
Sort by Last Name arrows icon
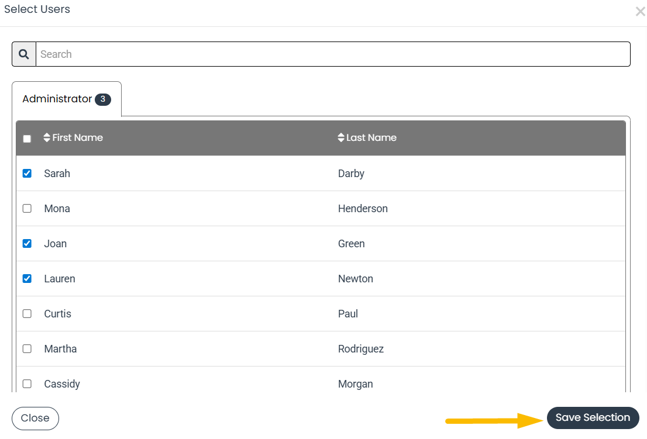pyautogui.click(x=341, y=138)
